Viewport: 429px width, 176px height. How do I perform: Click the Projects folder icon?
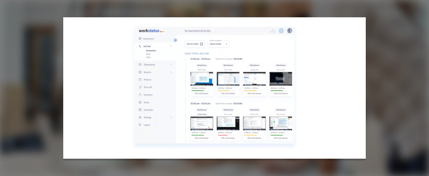(x=140, y=80)
